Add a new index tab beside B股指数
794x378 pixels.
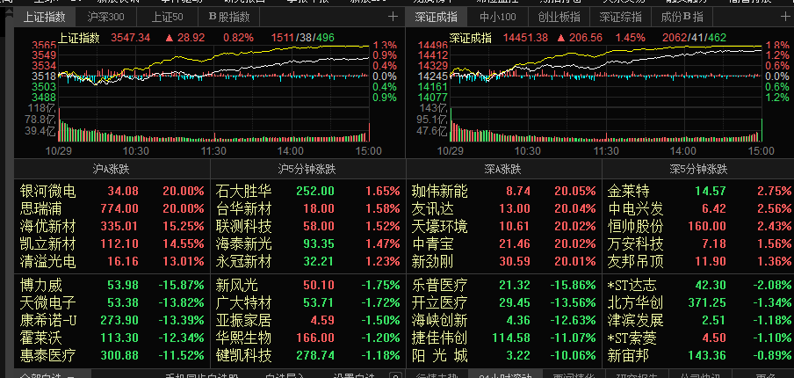(x=393, y=17)
